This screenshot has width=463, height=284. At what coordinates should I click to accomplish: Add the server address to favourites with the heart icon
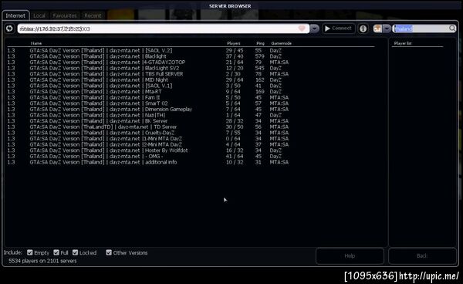pos(302,29)
